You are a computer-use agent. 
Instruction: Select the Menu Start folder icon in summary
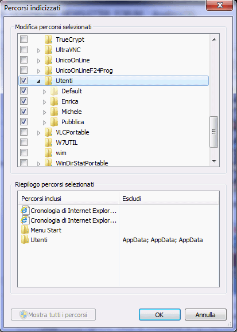pos(25,230)
